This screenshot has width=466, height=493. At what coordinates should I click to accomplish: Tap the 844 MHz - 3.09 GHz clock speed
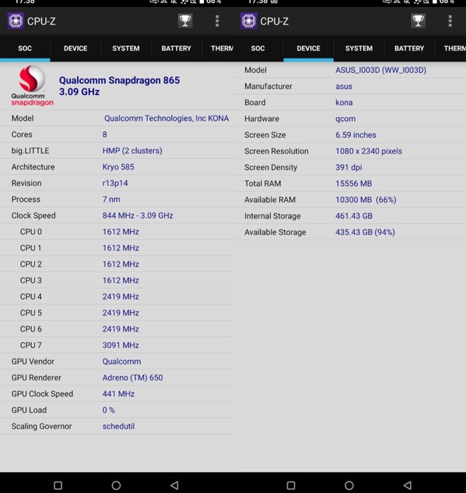coord(138,215)
